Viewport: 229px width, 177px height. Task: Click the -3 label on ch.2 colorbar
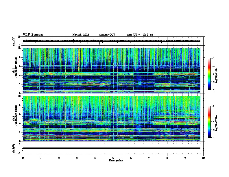pyautogui.click(x=213, y=106)
